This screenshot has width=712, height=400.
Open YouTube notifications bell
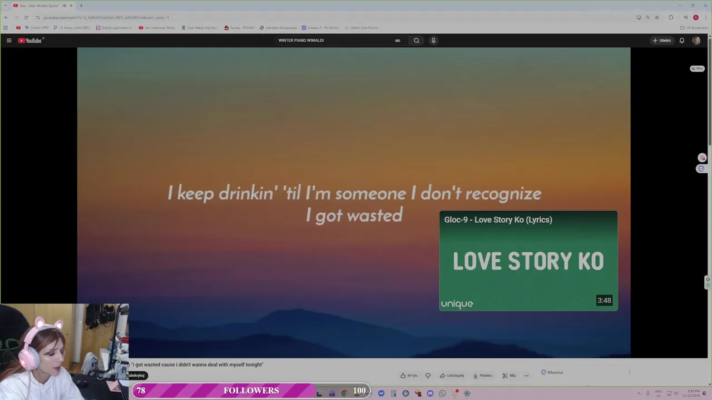tap(681, 41)
